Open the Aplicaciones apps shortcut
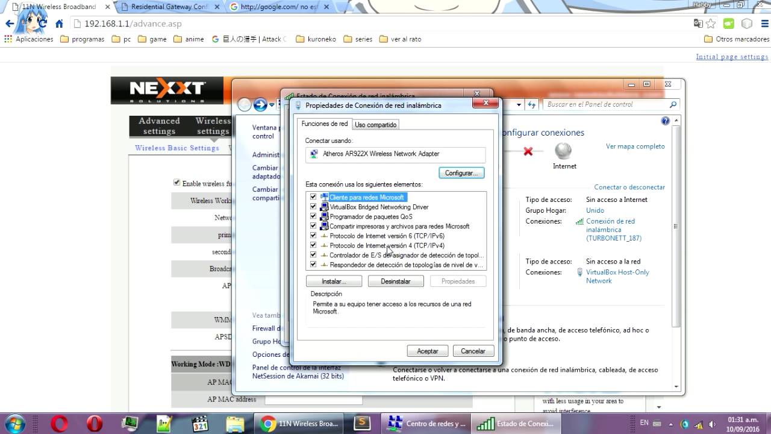The width and height of the screenshot is (771, 434). 29,39
